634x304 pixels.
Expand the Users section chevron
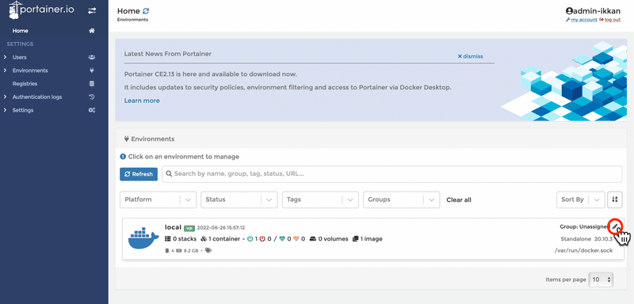5,57
